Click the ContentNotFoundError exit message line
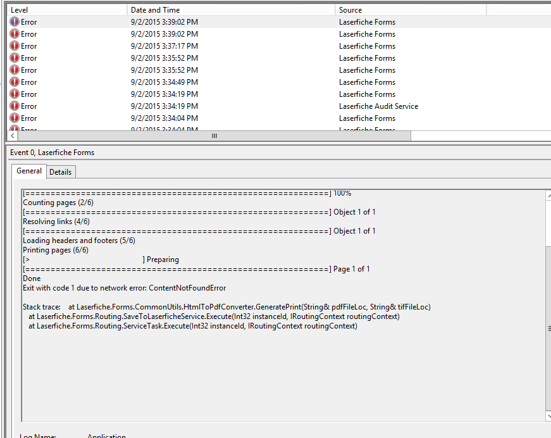 click(125, 288)
